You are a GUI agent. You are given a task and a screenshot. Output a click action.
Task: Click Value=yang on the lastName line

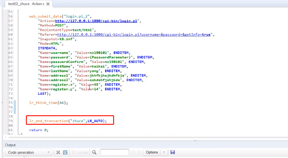[x=88, y=71]
